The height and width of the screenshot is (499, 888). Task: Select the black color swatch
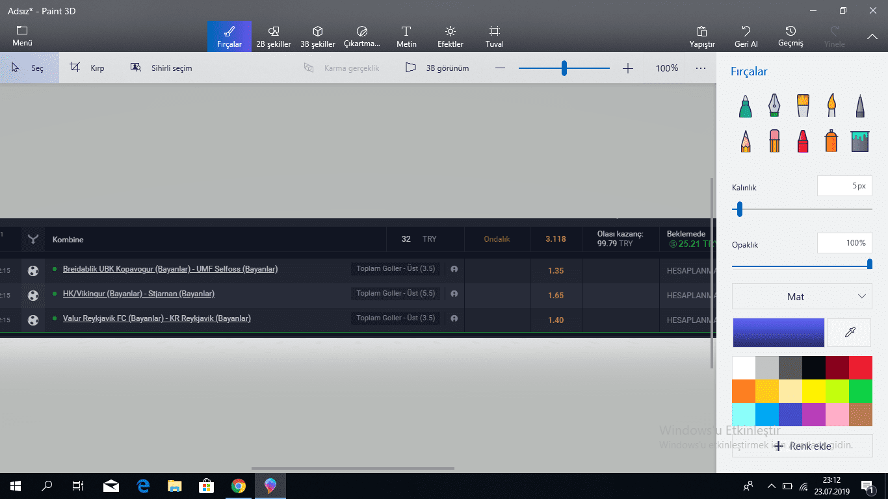pyautogui.click(x=814, y=368)
